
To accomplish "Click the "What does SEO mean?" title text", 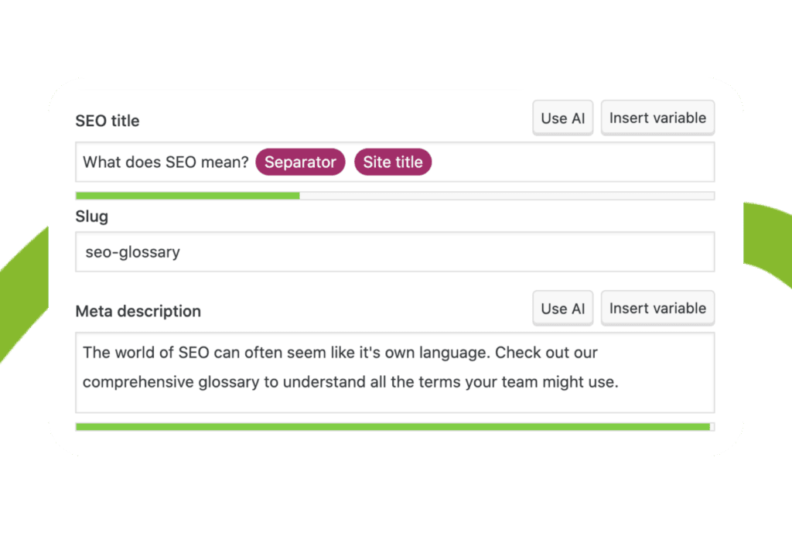I will pyautogui.click(x=166, y=162).
